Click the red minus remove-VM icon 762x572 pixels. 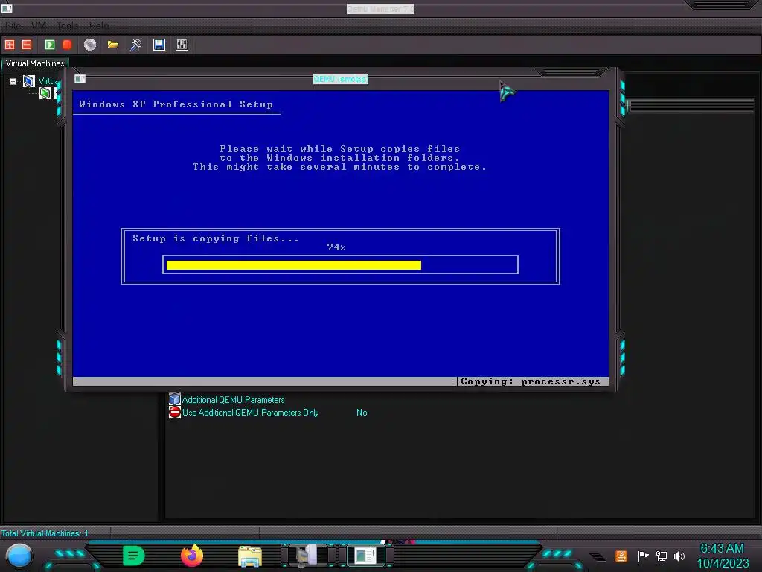pos(27,45)
